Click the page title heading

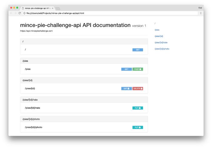(75, 25)
